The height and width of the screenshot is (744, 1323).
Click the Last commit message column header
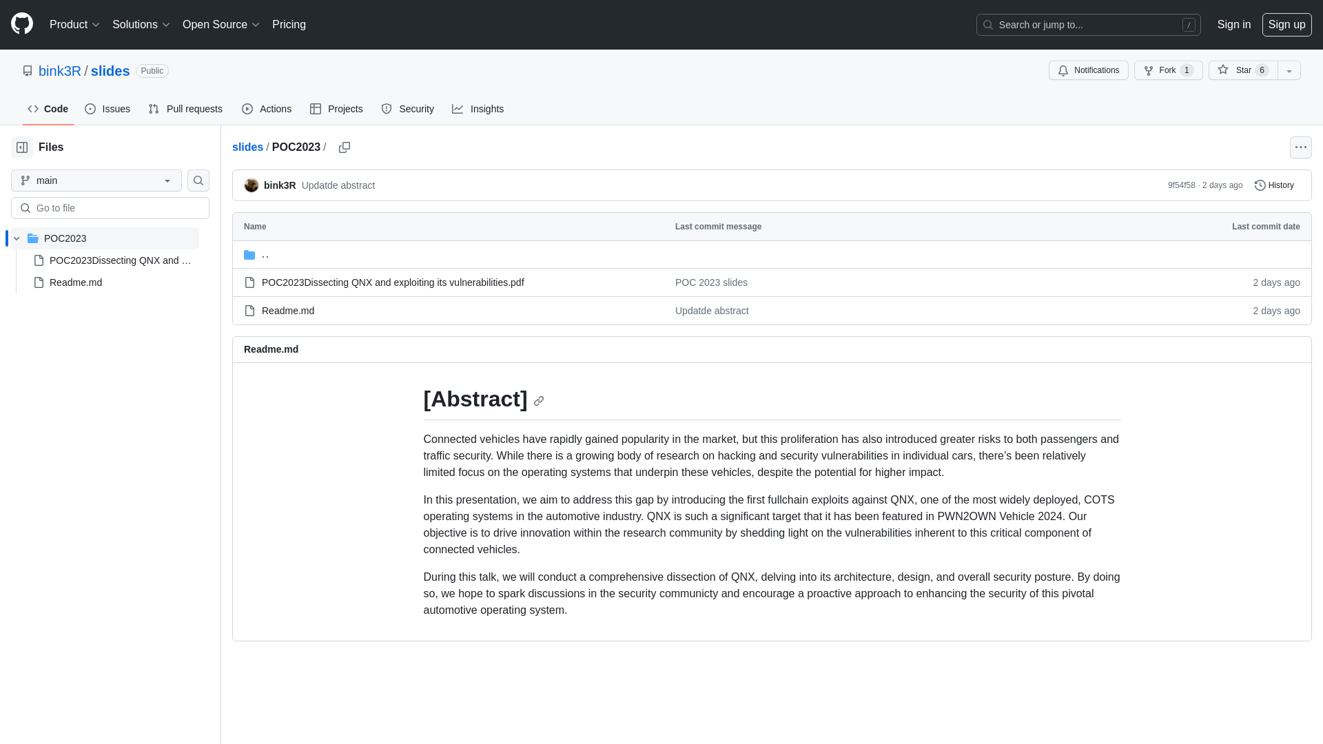click(x=718, y=227)
